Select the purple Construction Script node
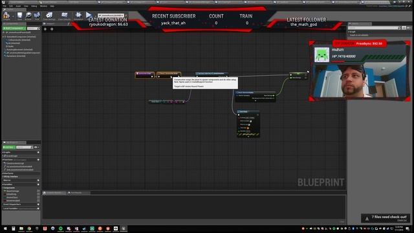The image size is (414, 233). (x=145, y=75)
